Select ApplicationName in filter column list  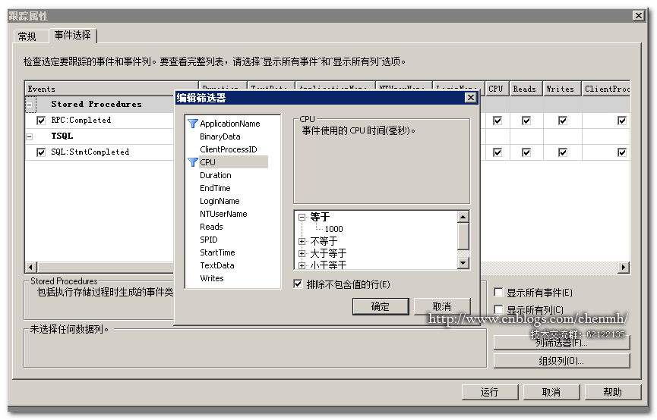[x=229, y=124]
